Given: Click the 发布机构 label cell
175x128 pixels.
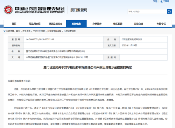Looking at the screenshot, I should pyautogui.click(x=16, y=45).
